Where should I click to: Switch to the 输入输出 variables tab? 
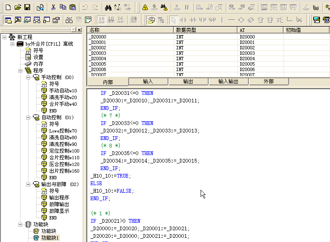pos(228,82)
